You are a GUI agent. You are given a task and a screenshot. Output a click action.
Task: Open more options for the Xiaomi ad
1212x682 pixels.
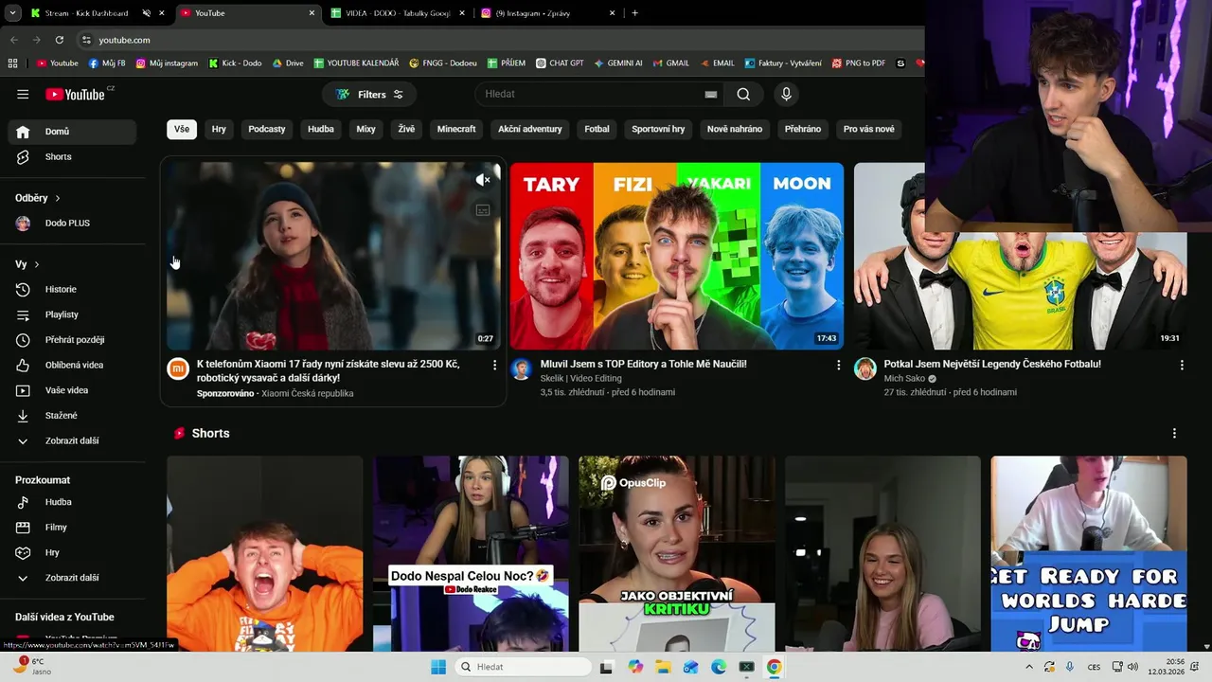click(494, 365)
